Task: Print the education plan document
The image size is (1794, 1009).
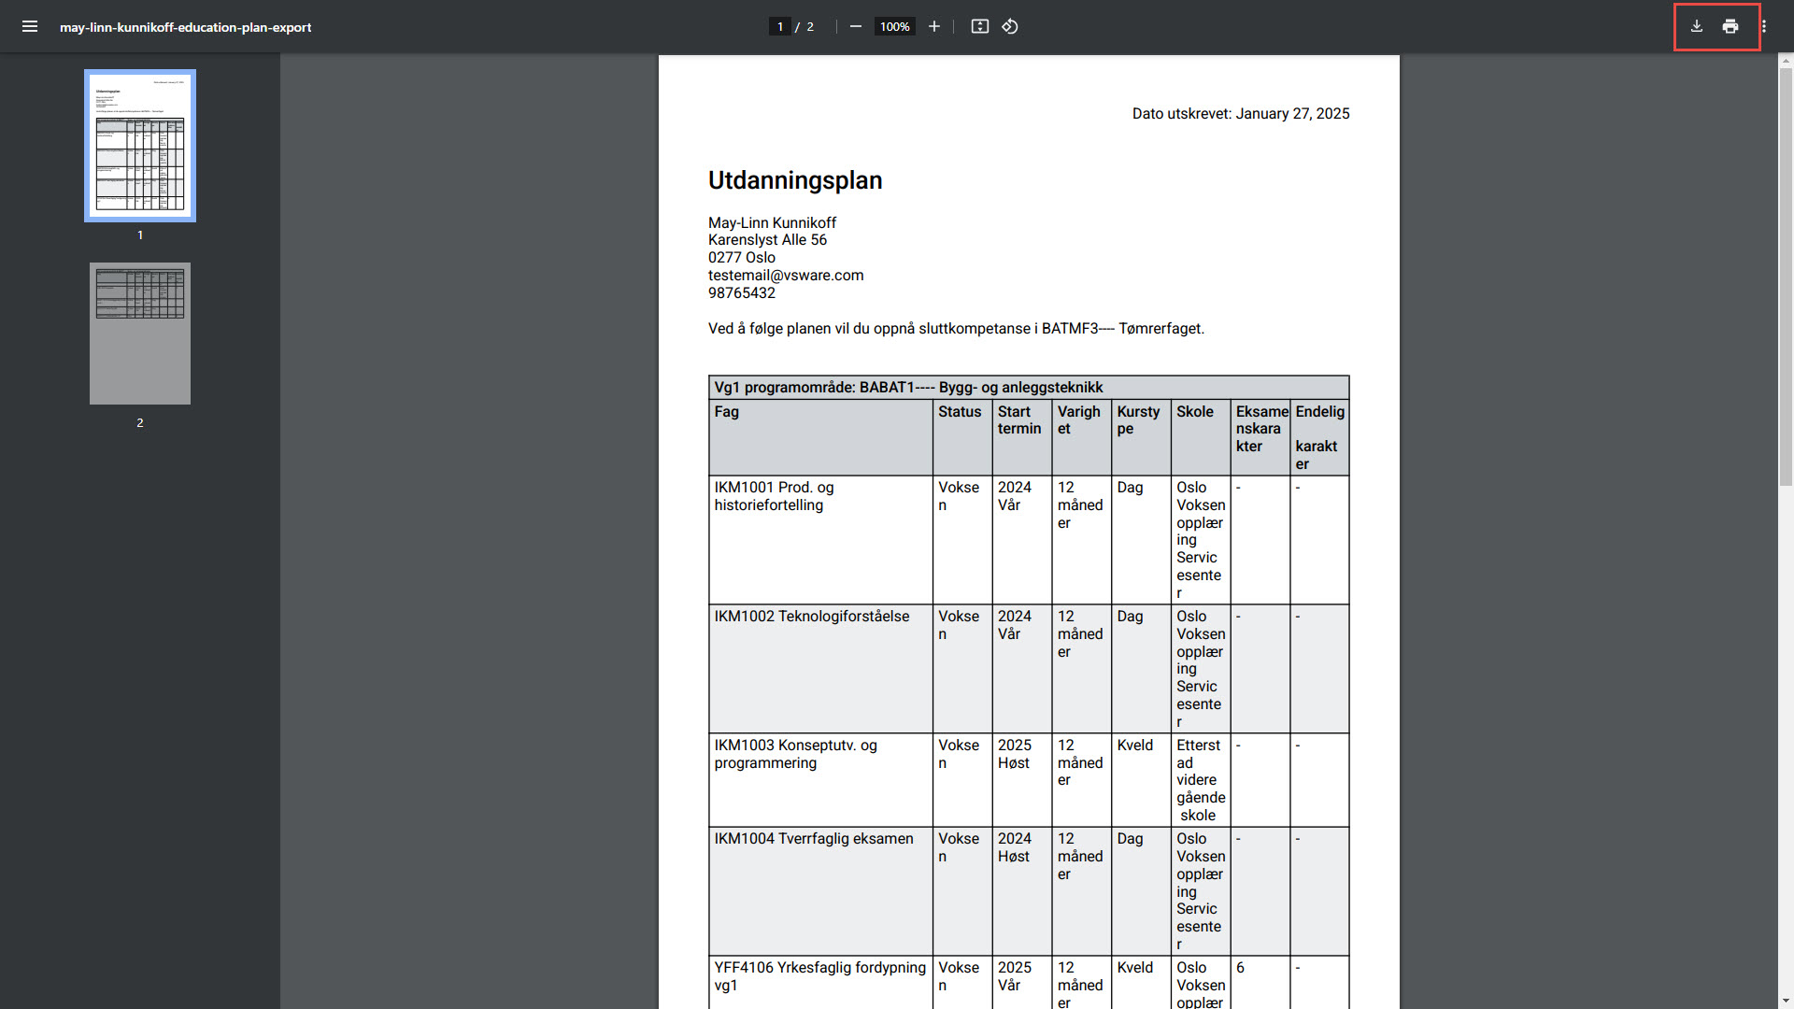Action: (x=1730, y=26)
